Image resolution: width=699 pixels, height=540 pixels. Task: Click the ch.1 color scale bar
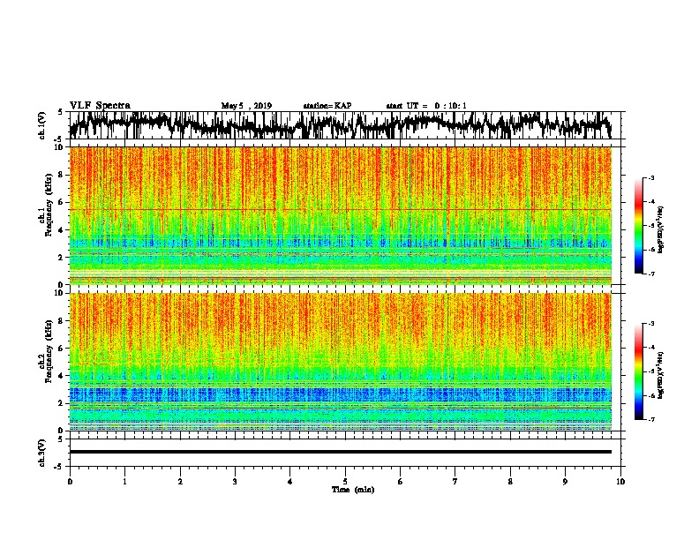click(638, 226)
